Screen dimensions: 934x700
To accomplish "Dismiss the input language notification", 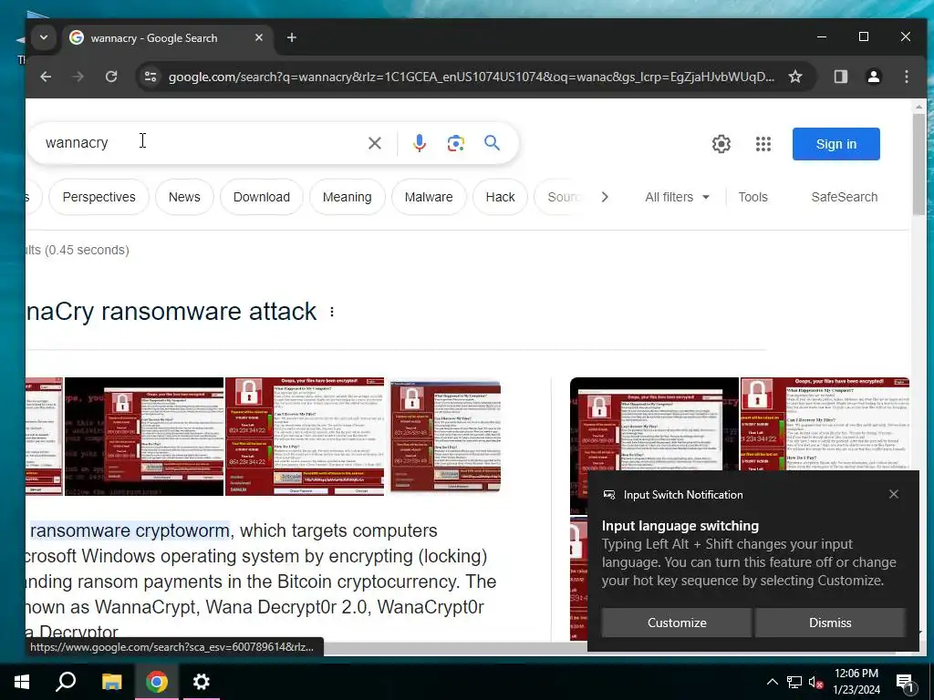I will click(x=830, y=623).
